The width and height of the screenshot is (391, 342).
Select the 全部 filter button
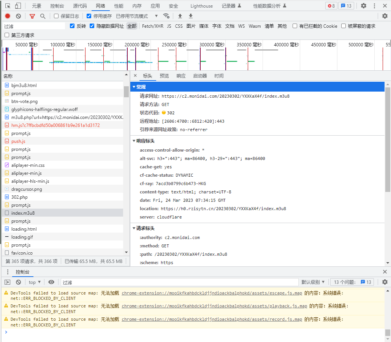pos(132,26)
